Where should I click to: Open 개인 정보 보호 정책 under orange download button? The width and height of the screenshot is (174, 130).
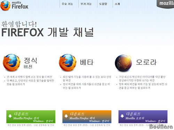coord(76,125)
